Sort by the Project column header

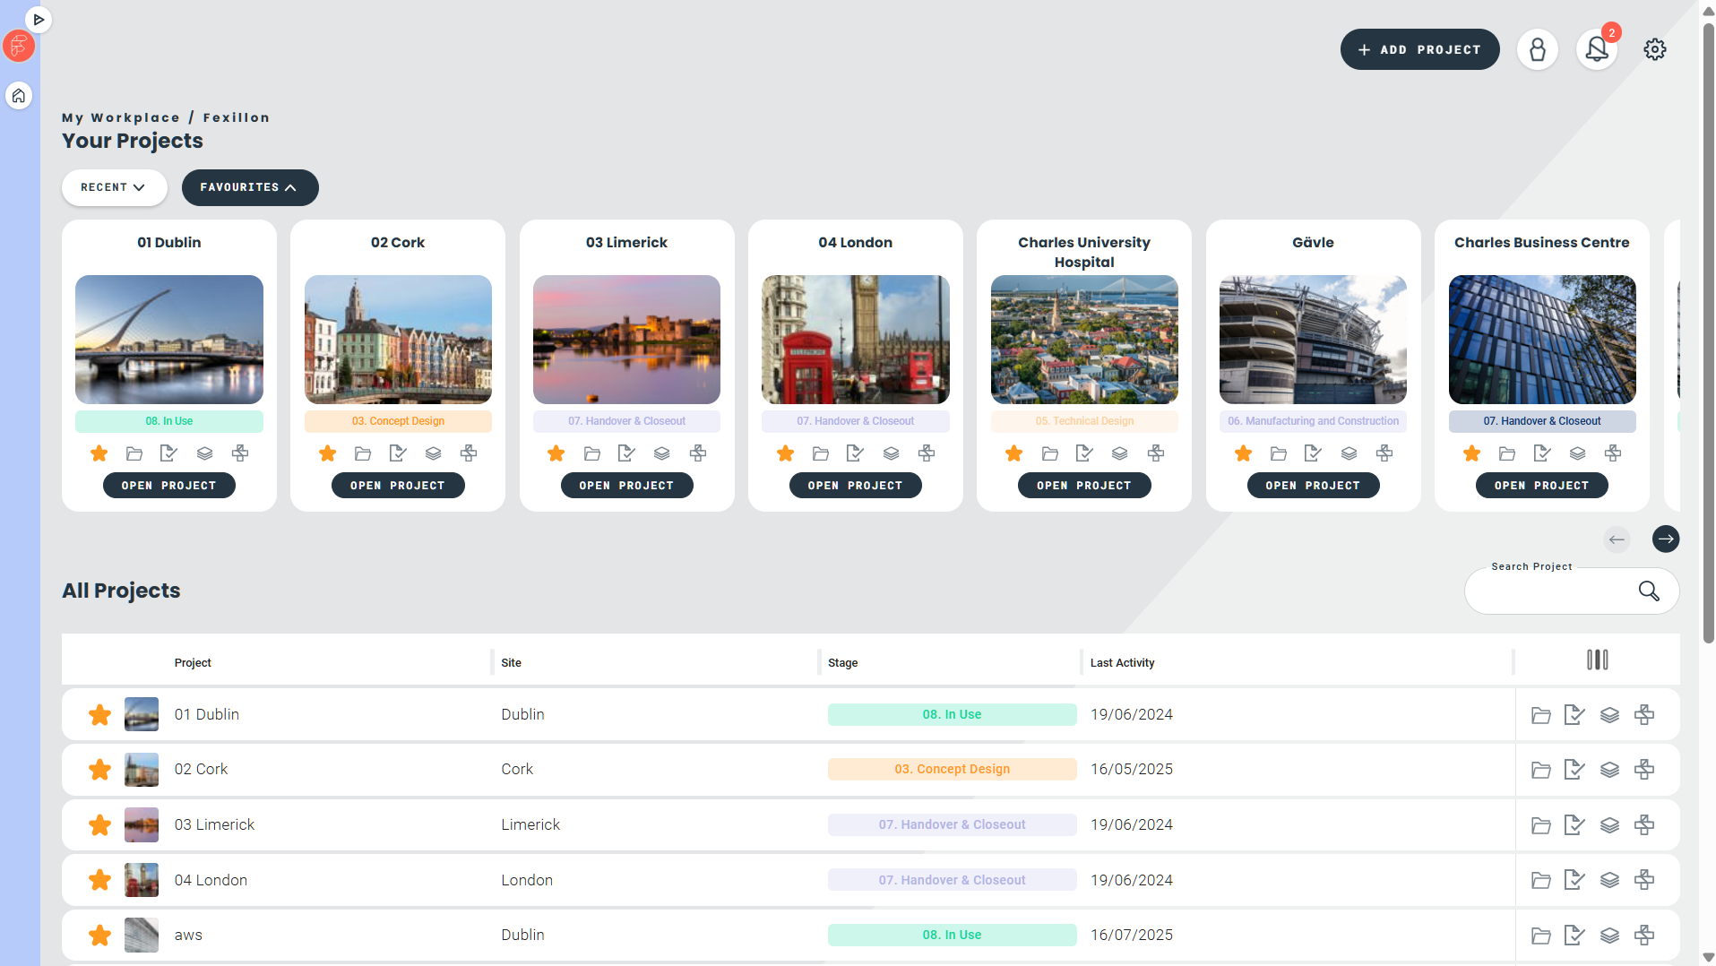(193, 663)
